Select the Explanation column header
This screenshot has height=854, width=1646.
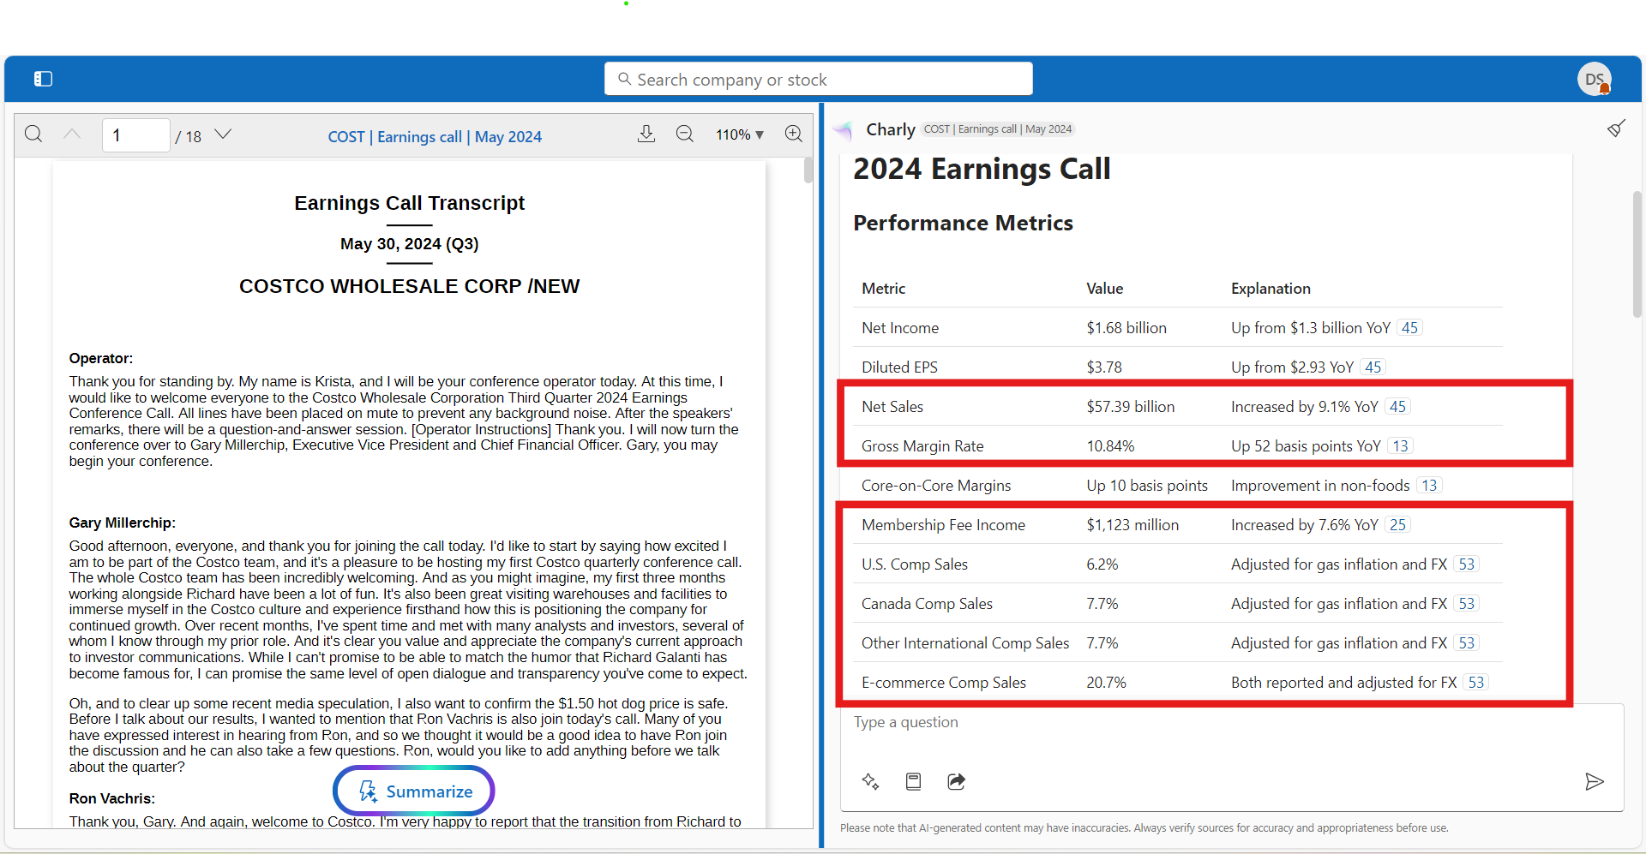click(1271, 289)
